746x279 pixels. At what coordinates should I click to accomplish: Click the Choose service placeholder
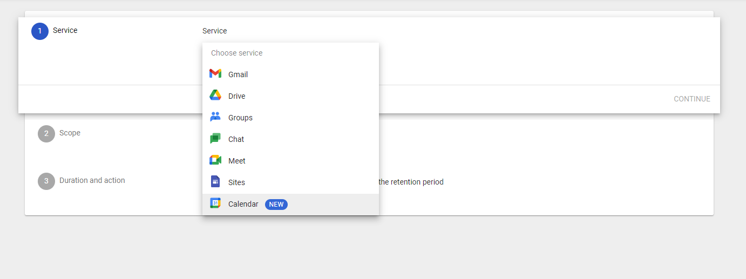[237, 53]
